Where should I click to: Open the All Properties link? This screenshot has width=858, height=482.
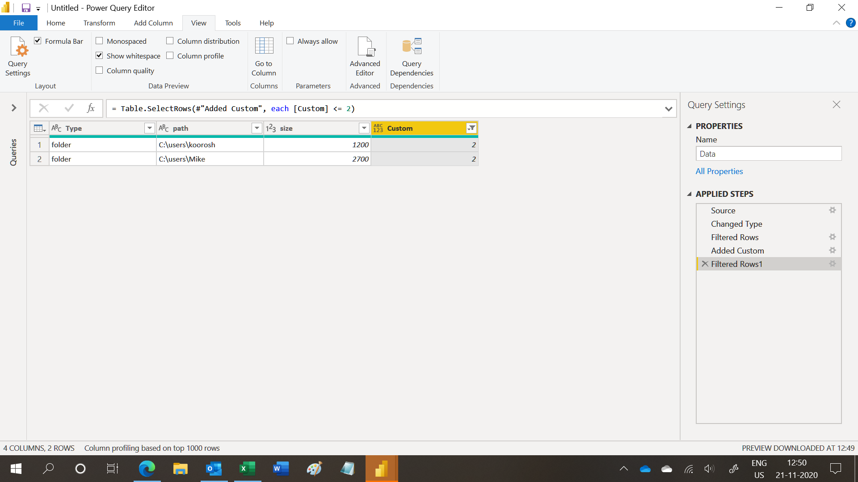click(719, 171)
